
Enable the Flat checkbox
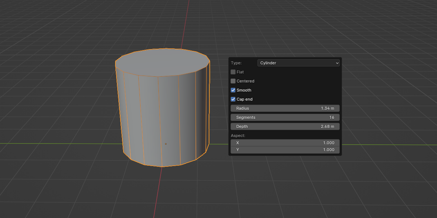coord(233,72)
